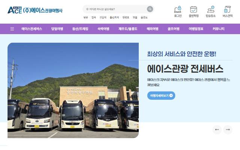Open the 해외여행 menu
Image resolution: width=240 pixels, height=150 pixels.
pos(153,29)
